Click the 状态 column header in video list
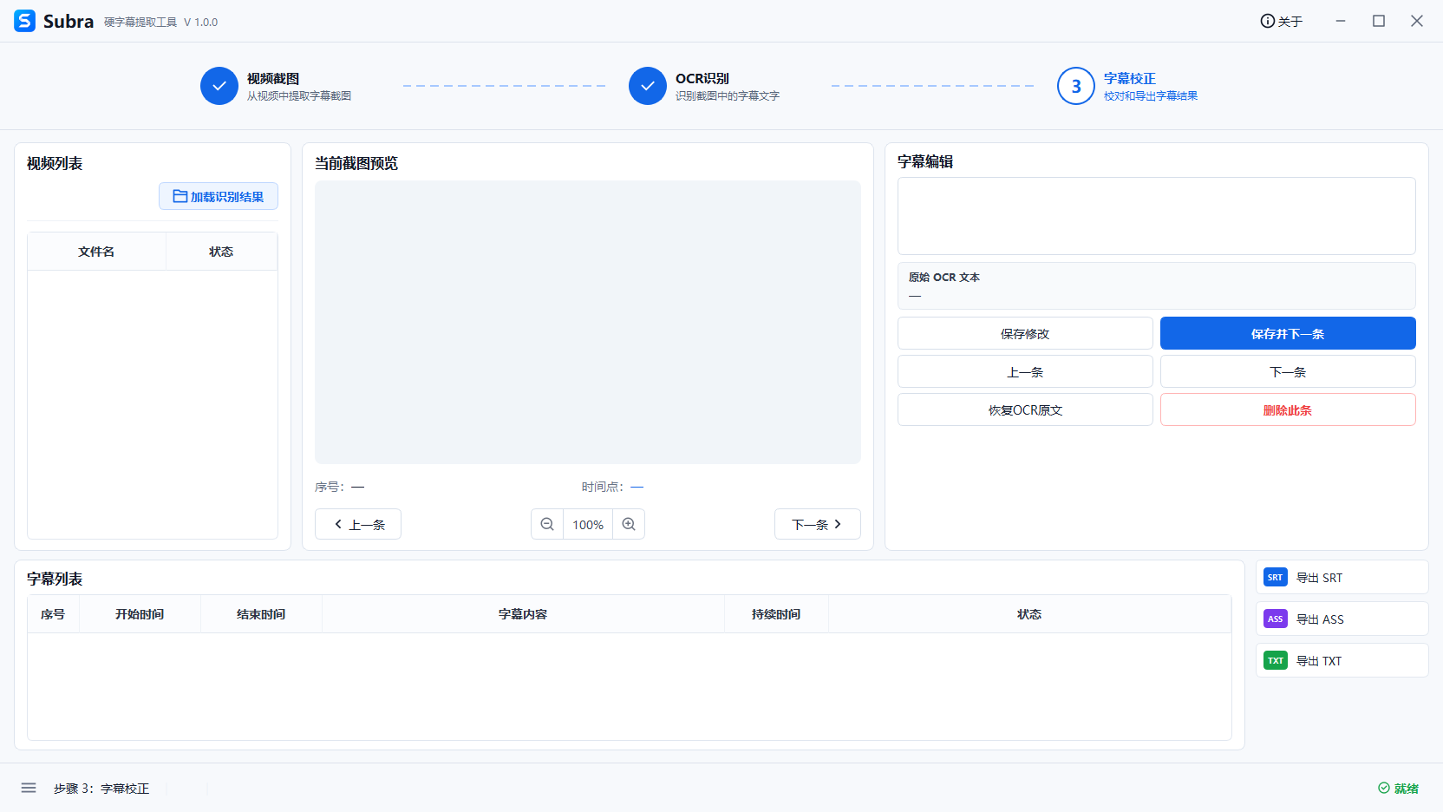1443x812 pixels. pos(221,252)
